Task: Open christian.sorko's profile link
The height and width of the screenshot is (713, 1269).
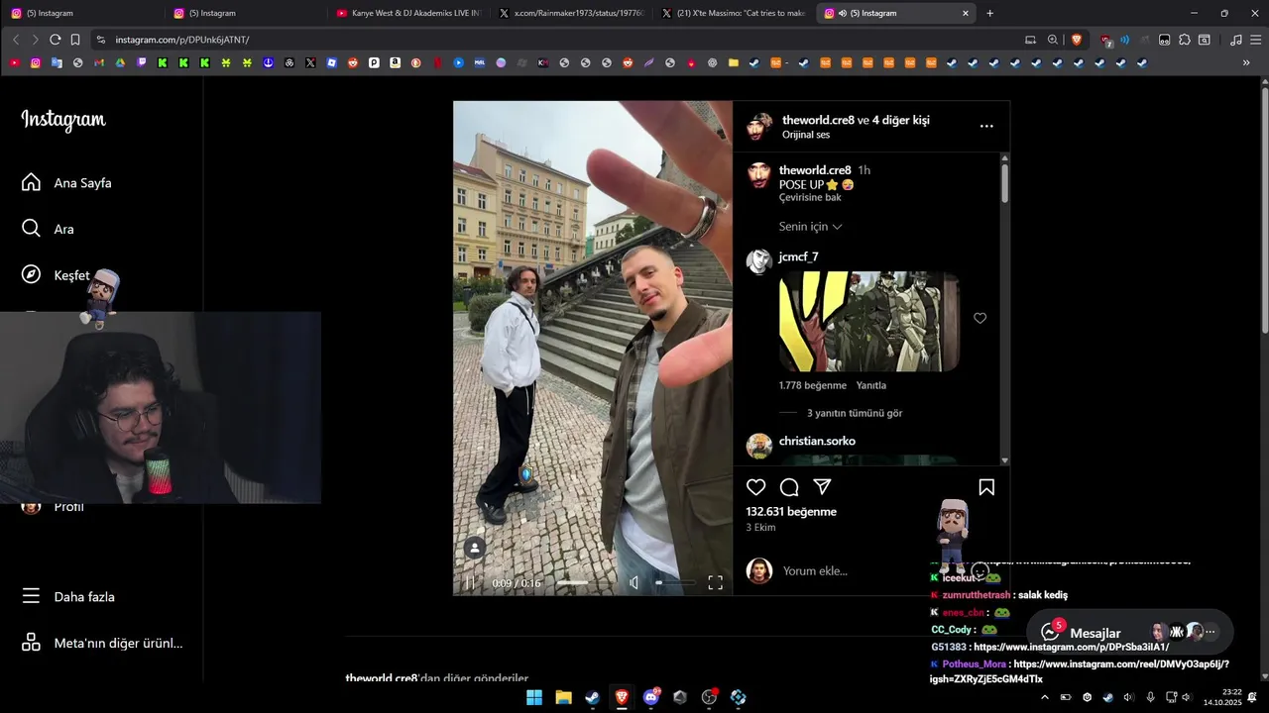Action: click(817, 441)
